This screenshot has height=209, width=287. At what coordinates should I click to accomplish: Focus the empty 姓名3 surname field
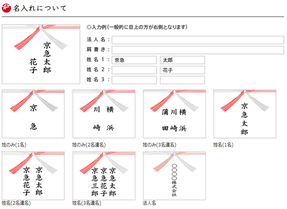(x=134, y=80)
